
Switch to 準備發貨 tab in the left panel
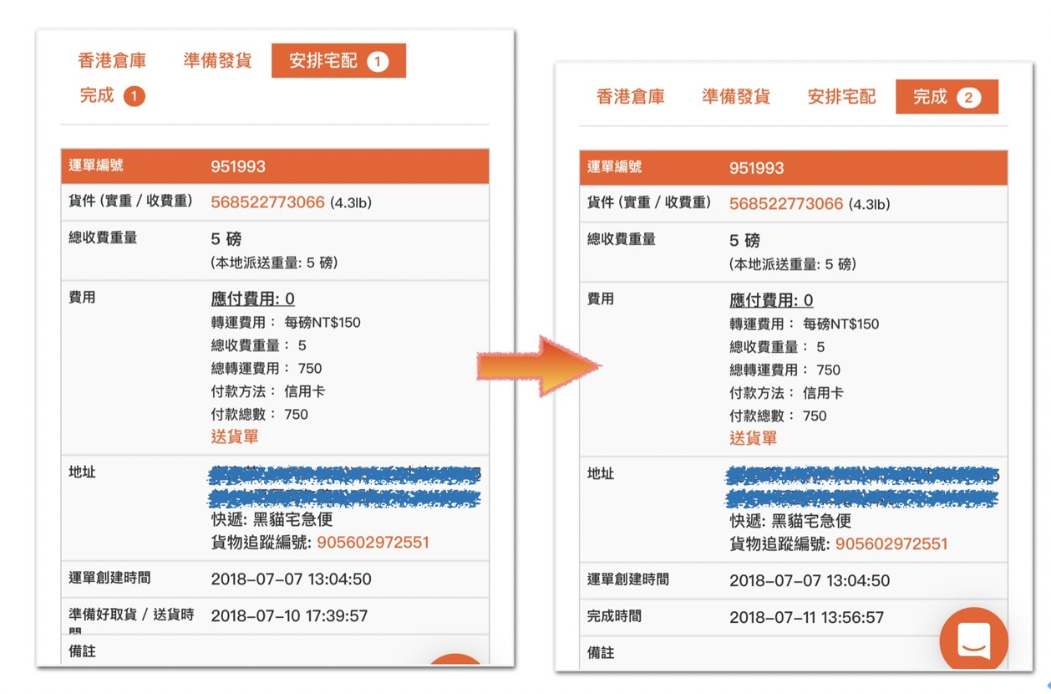pyautogui.click(x=217, y=60)
